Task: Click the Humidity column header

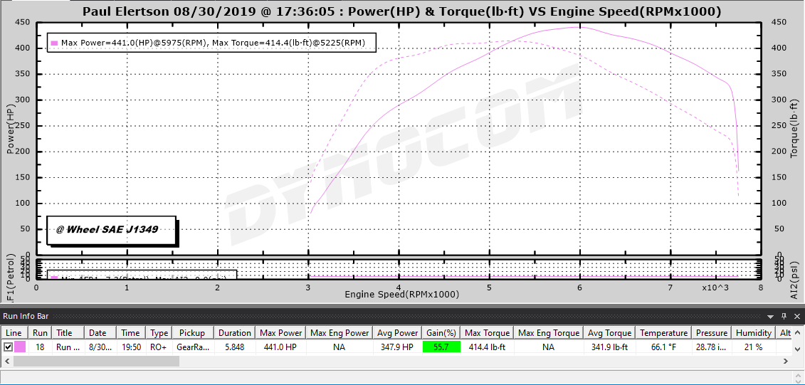Action: (754, 333)
